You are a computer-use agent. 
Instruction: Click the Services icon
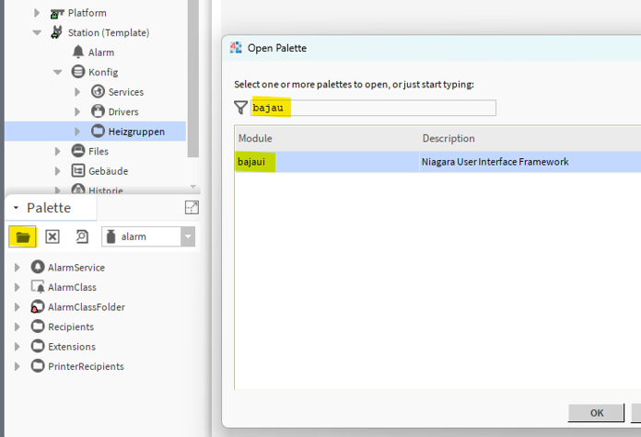98,91
